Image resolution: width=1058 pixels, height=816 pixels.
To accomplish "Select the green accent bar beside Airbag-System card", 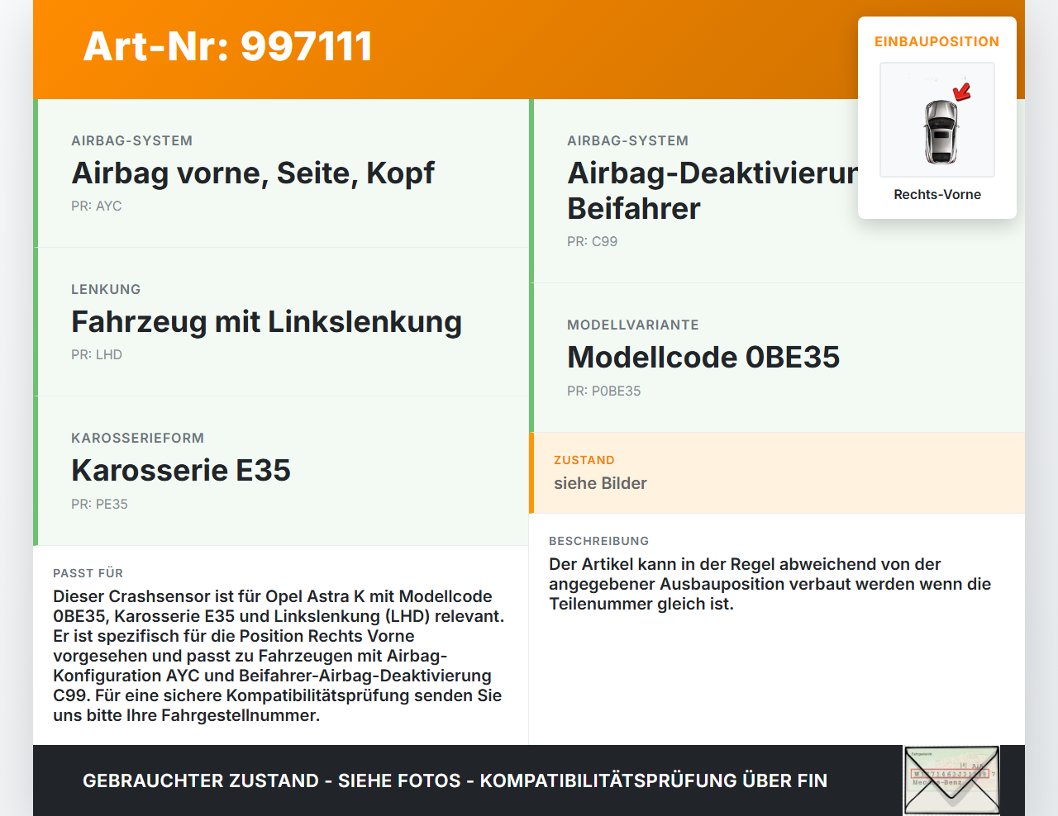I will 35,173.
